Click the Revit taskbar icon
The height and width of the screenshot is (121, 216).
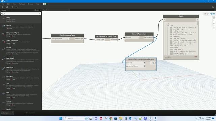coord(155,118)
